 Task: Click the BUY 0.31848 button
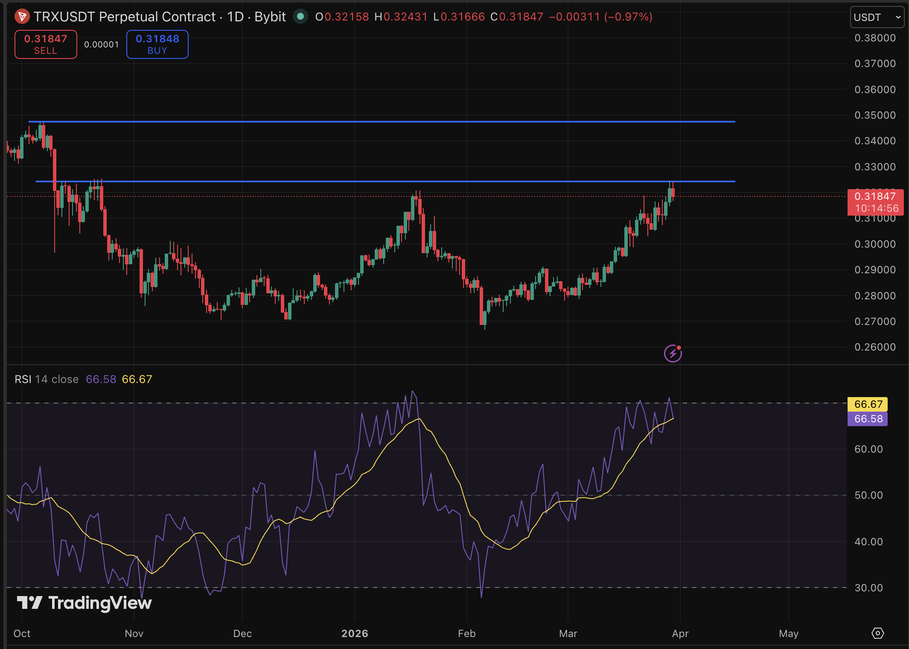pyautogui.click(x=157, y=44)
